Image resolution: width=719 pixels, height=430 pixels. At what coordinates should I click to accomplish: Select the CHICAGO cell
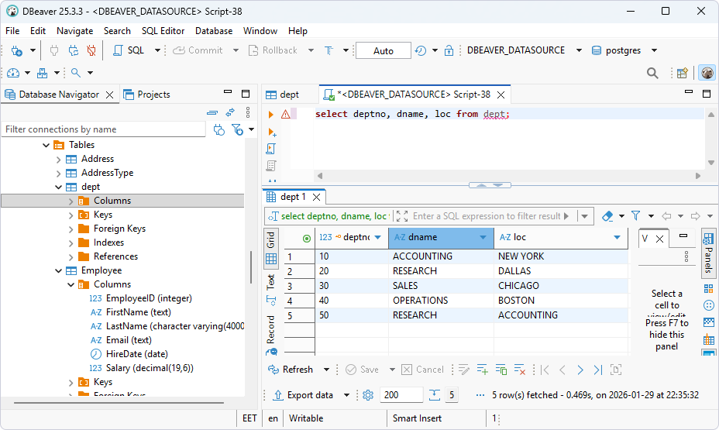(x=561, y=286)
